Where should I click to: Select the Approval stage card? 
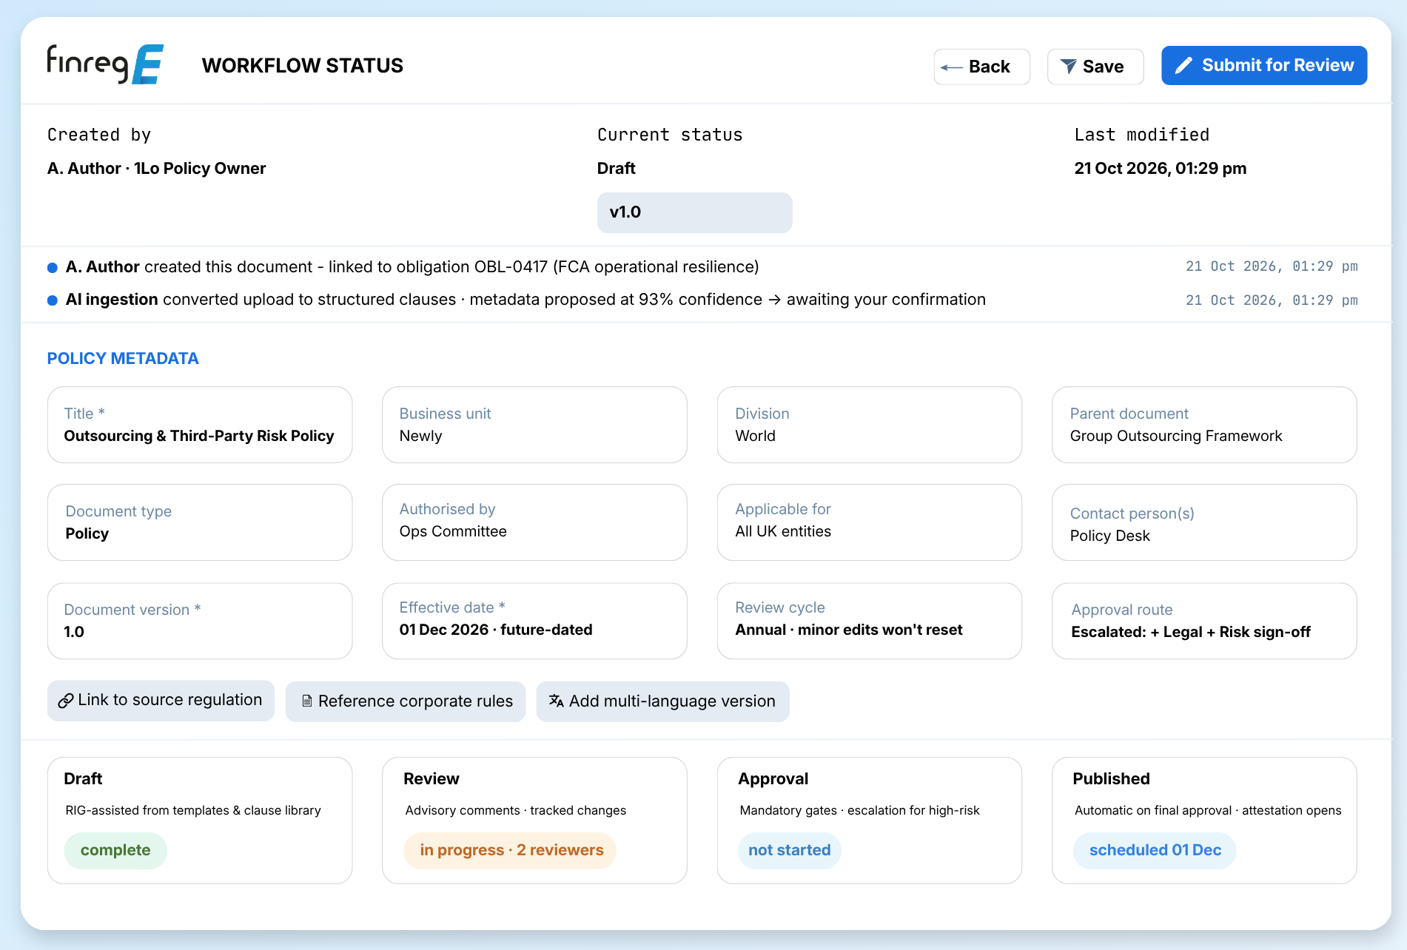869,820
